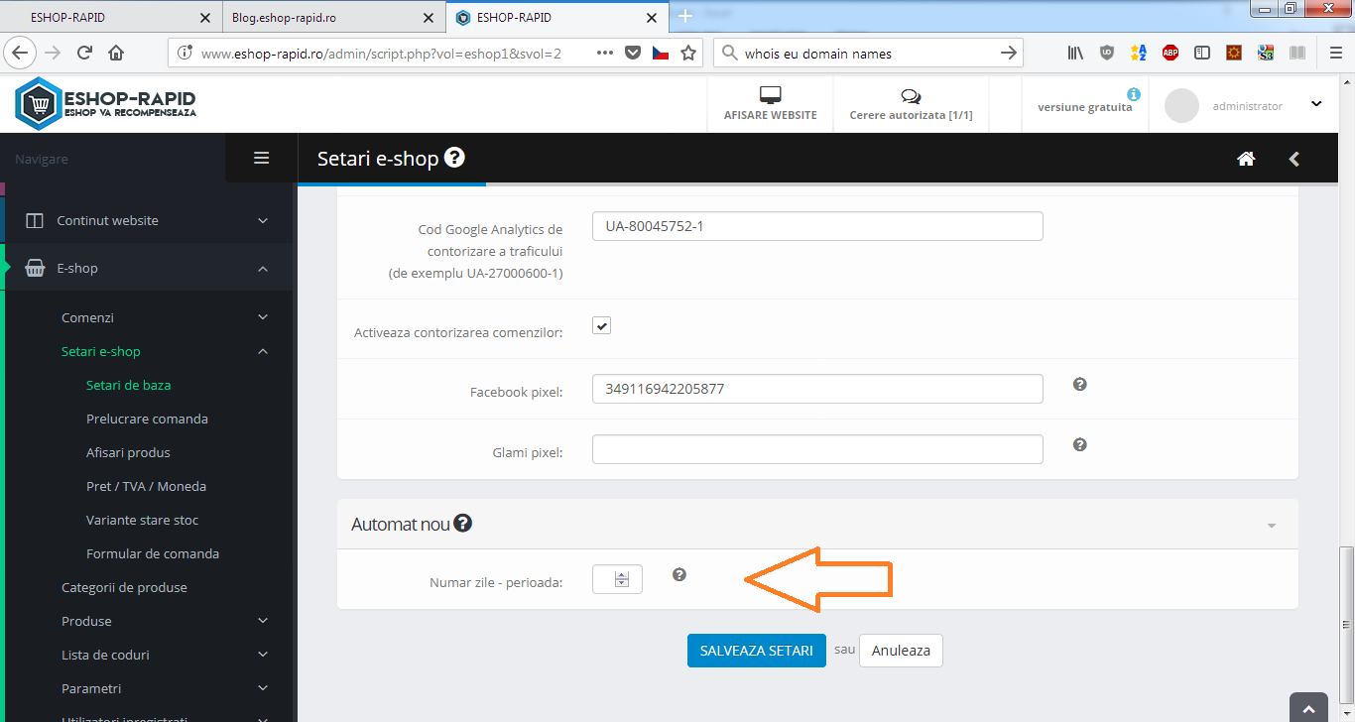
Task: Open Formular de comanda settings
Action: 153,553
